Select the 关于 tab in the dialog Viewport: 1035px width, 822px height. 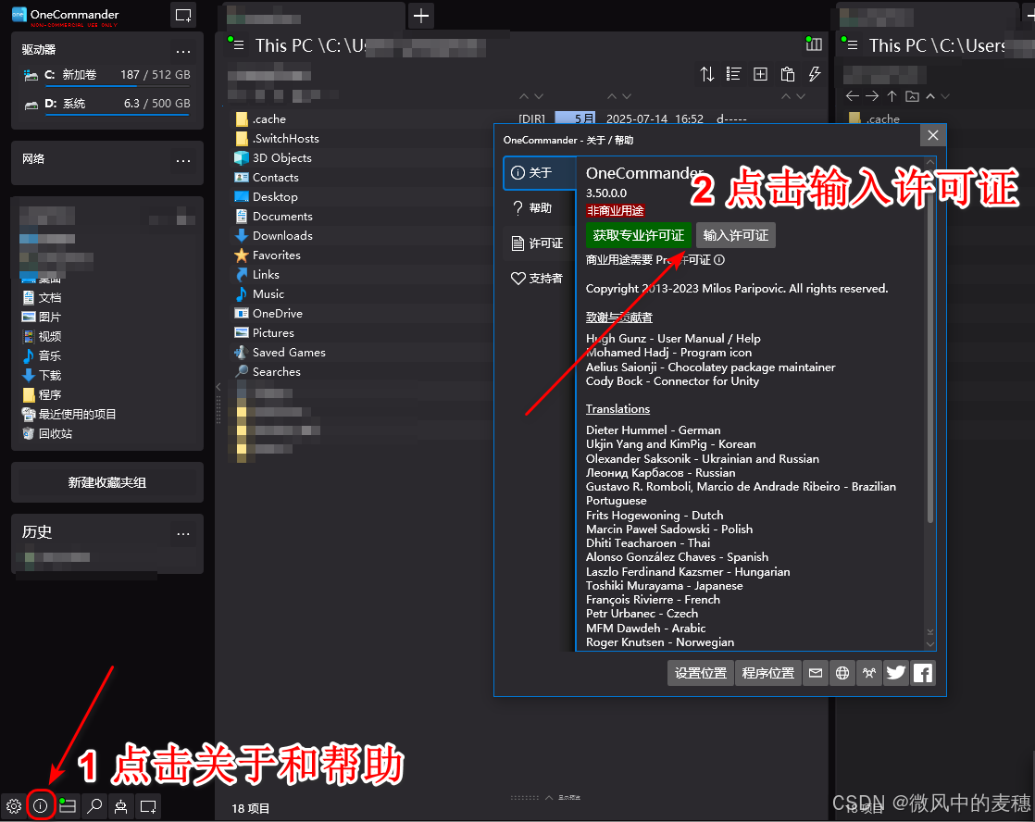click(540, 173)
